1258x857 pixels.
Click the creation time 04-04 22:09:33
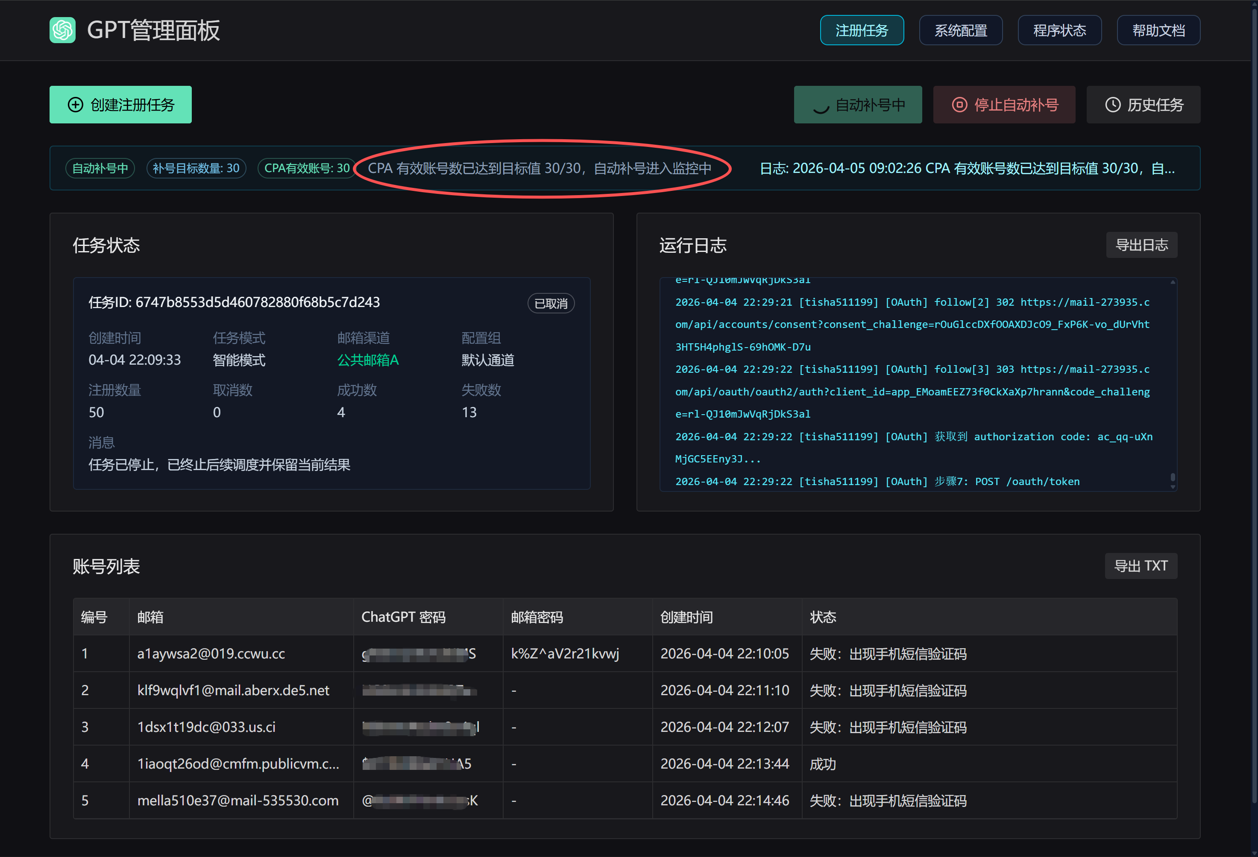pos(135,360)
